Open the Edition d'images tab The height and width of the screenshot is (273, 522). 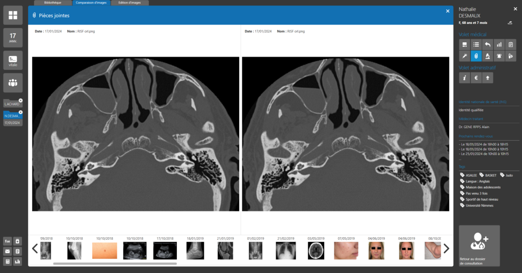(129, 3)
